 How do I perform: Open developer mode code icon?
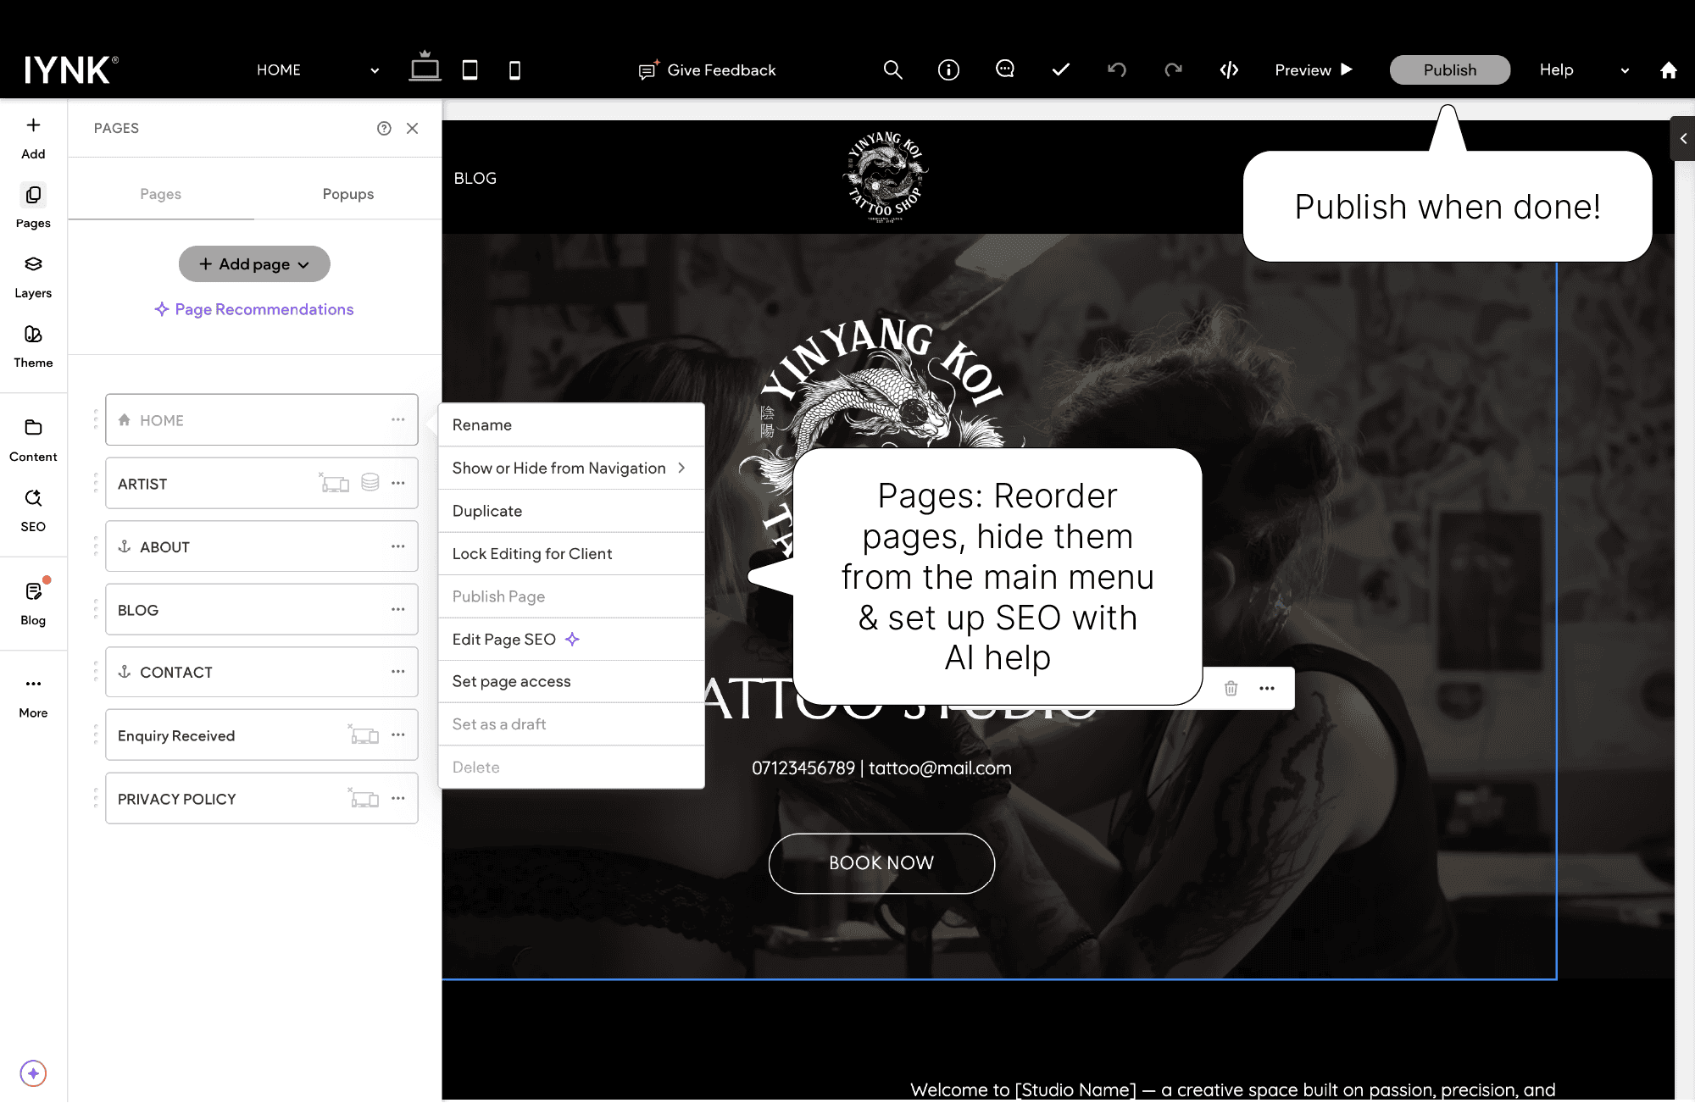pyautogui.click(x=1229, y=70)
